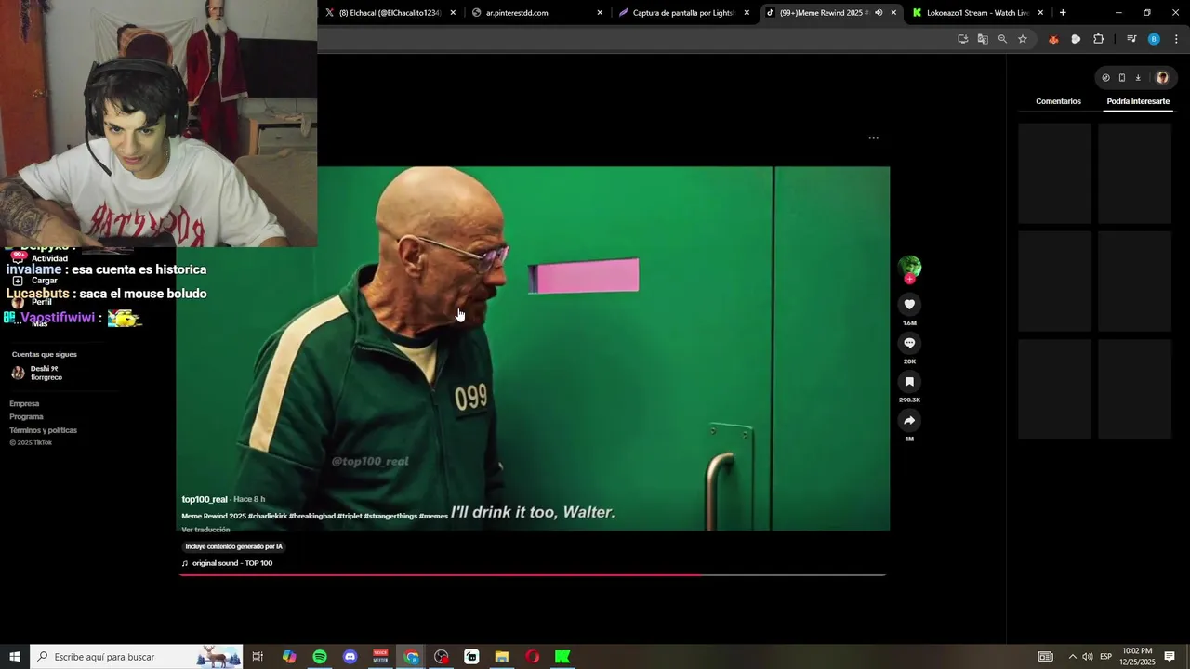Click Ver traducción under caption
1190x669 pixels.
coord(205,530)
